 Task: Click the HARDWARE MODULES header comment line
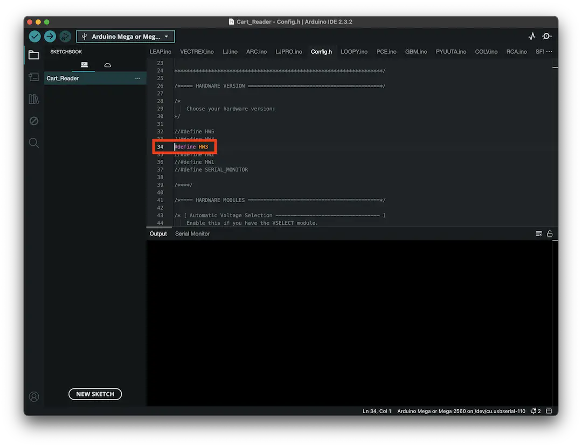click(x=280, y=200)
